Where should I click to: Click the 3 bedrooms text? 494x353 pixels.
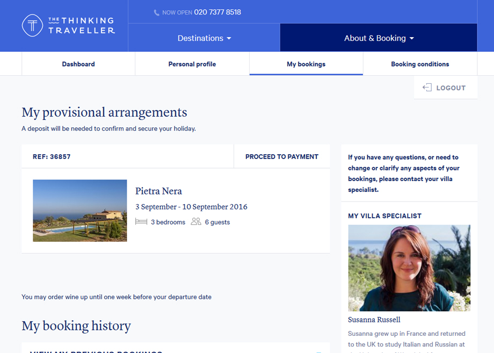[168, 222]
